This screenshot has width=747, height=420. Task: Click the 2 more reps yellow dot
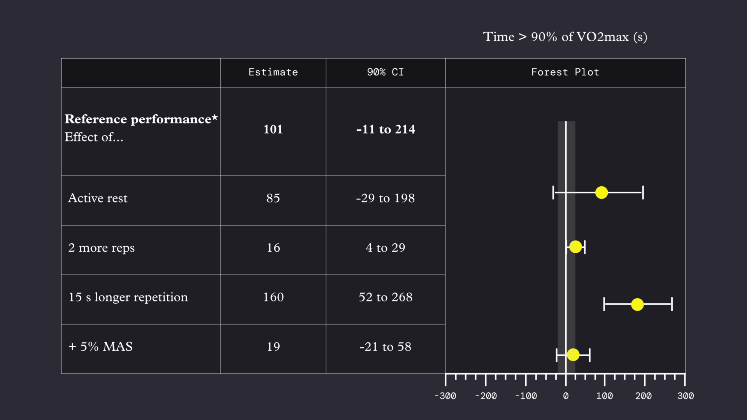575,247
